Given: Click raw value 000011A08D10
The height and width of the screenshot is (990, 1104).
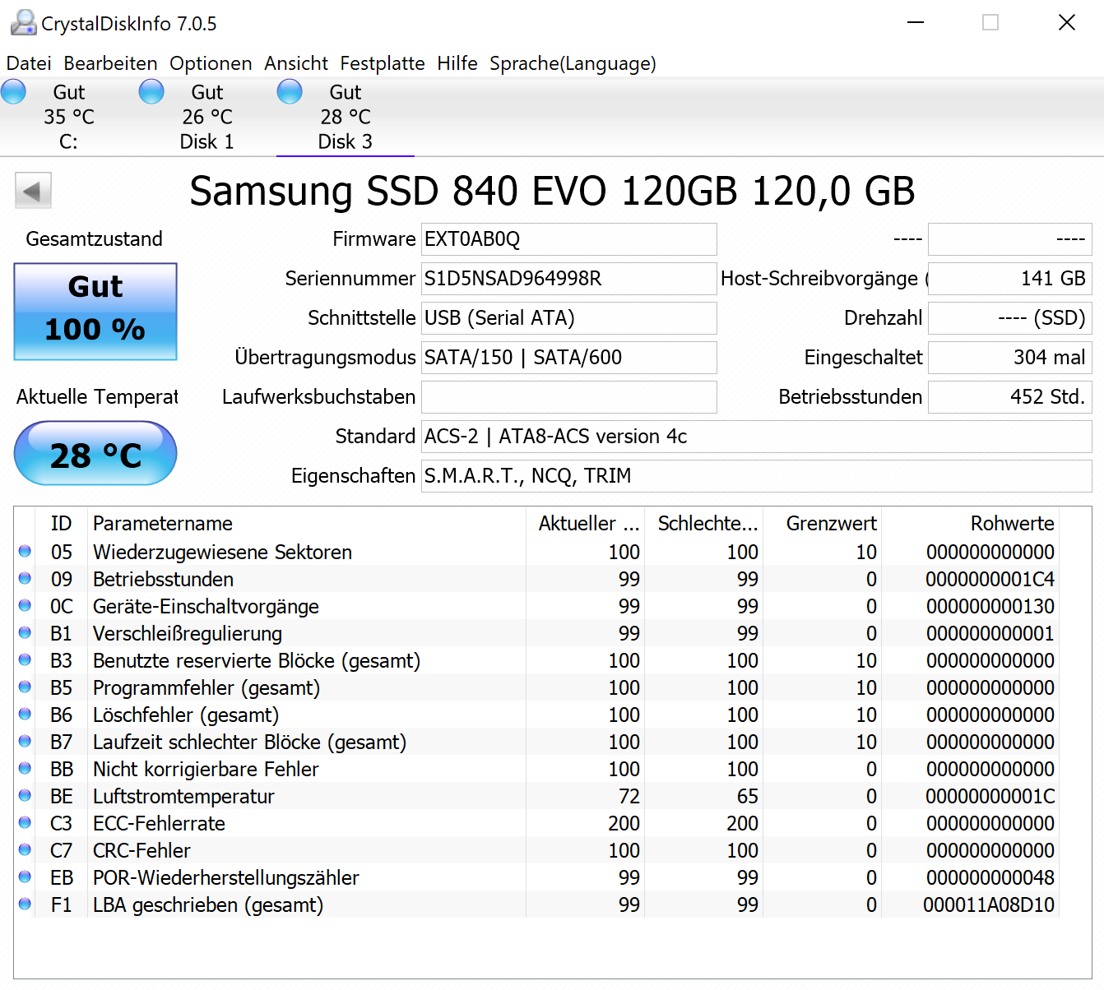Looking at the screenshot, I should coord(989,905).
